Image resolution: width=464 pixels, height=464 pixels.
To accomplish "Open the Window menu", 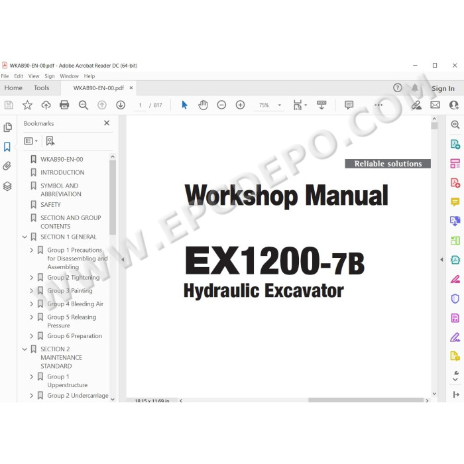I will 69,76.
